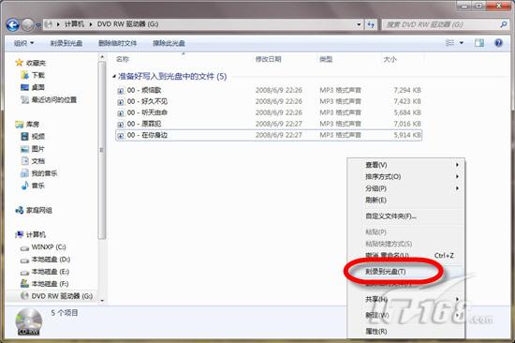Select the 家庭网组 homegroup icon
Screen dimensions: 515x343
point(20,210)
